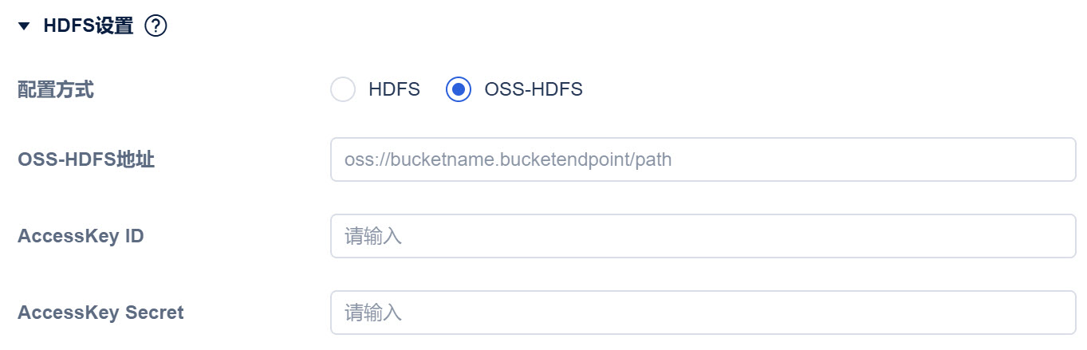The height and width of the screenshot is (350, 1087).
Task: Click the HDFS radio option label text
Action: pos(394,89)
